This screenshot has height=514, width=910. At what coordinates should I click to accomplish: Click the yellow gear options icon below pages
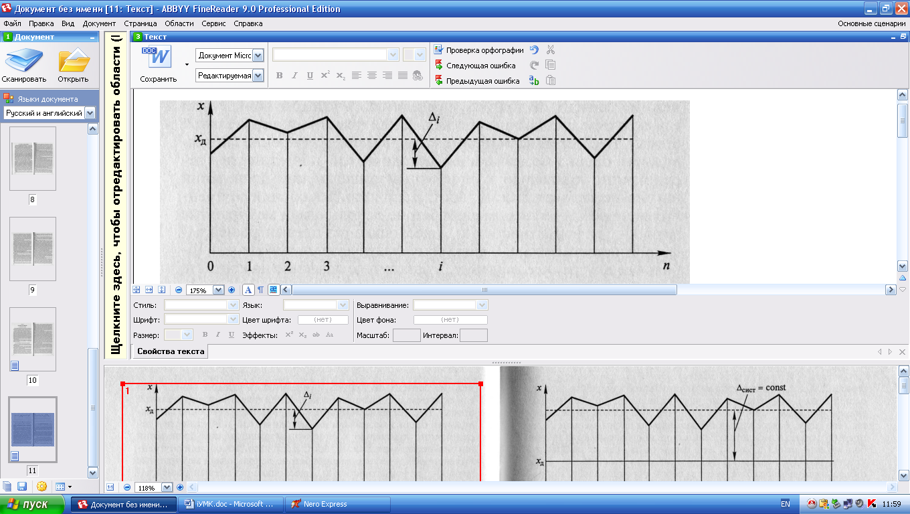click(x=42, y=487)
